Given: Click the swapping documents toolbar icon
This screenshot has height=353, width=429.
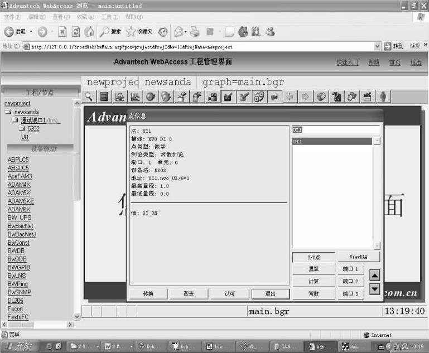Looking at the screenshot, I should pyautogui.click(x=259, y=97).
